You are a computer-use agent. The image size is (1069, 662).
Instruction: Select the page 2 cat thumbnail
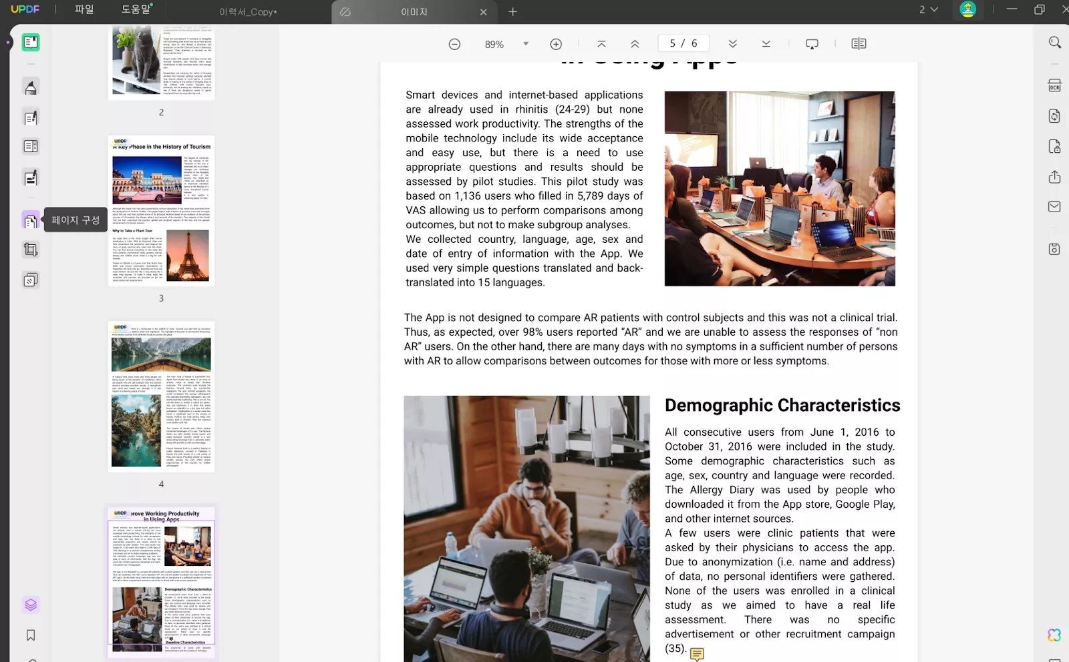(162, 62)
